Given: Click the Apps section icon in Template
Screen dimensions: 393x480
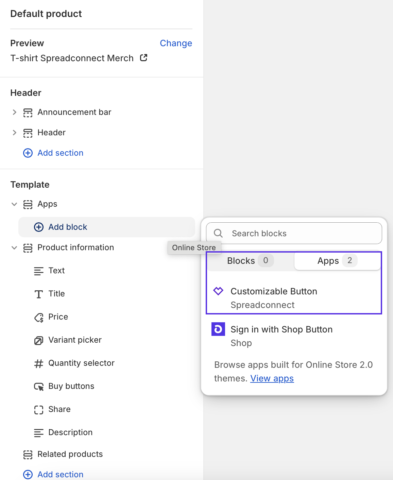Looking at the screenshot, I should [28, 204].
